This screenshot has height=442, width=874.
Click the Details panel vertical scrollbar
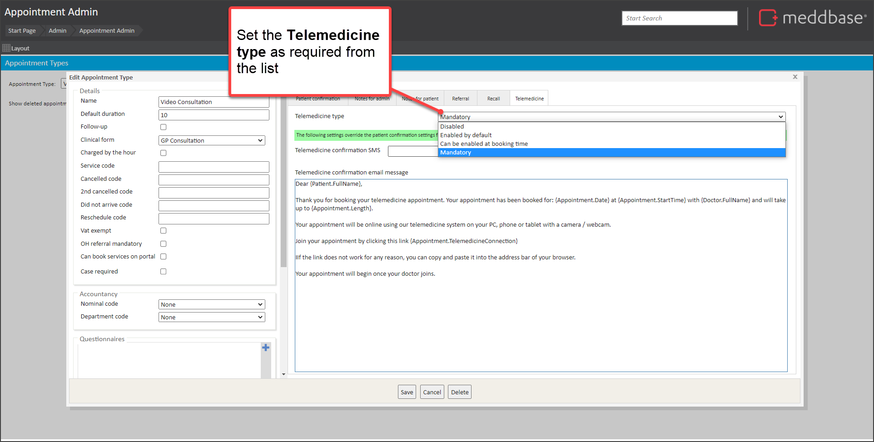283,182
